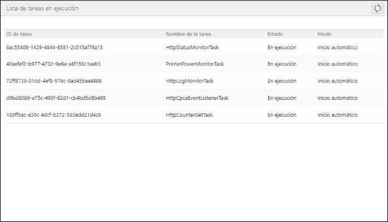The height and width of the screenshot is (222, 388).
Task: Click the Lista de tareas en ejecución title
Action: [42, 8]
